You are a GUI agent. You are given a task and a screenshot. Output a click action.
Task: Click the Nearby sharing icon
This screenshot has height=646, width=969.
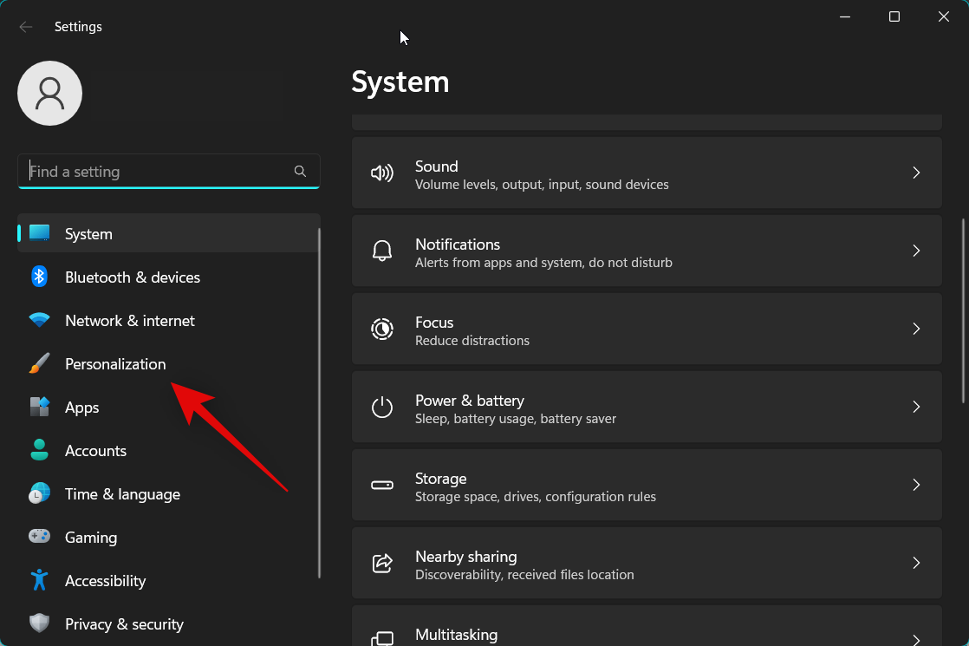click(x=382, y=563)
